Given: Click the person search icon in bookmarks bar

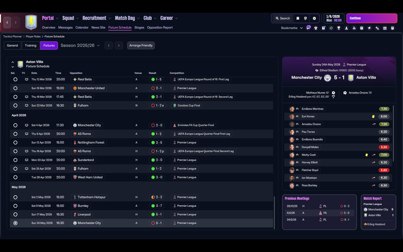Looking at the screenshot, I should pyautogui.click(x=354, y=28).
